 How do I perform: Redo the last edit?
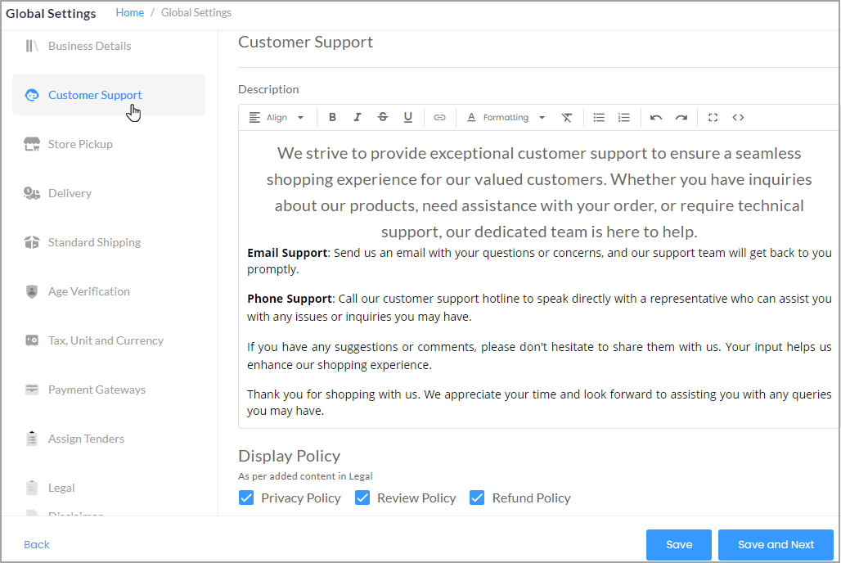681,117
